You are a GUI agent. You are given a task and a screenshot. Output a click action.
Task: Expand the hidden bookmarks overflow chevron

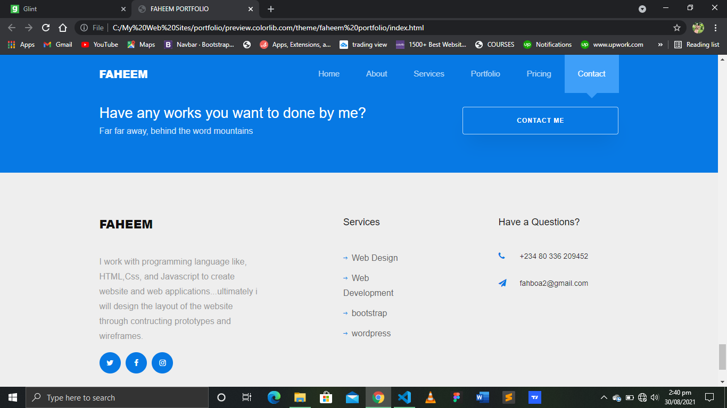[x=660, y=45]
